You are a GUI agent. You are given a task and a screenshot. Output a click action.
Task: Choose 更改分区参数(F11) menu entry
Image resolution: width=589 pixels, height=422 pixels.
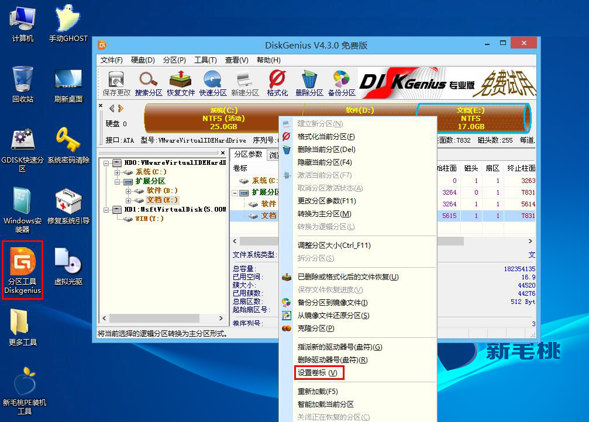(x=357, y=201)
